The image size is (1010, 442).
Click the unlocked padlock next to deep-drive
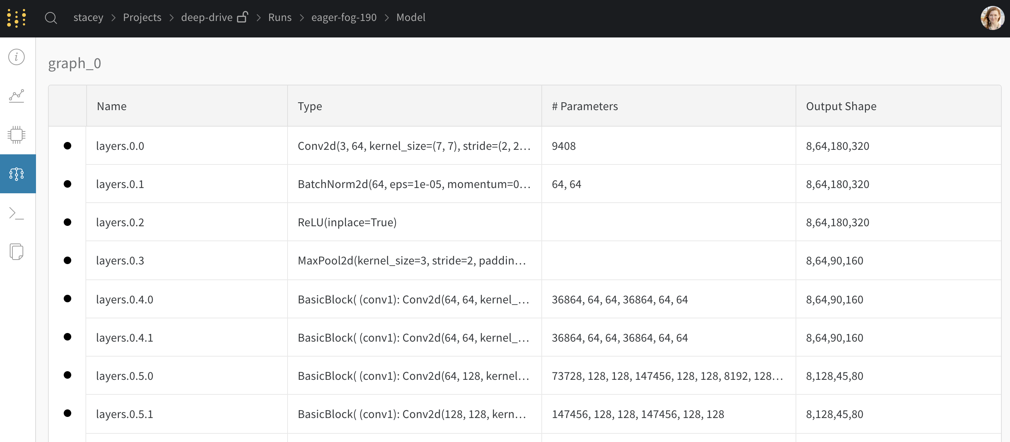click(243, 17)
